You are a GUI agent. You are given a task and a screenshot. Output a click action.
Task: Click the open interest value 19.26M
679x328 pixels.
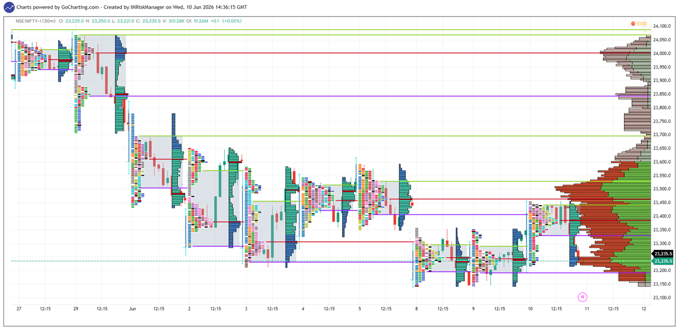pos(200,21)
